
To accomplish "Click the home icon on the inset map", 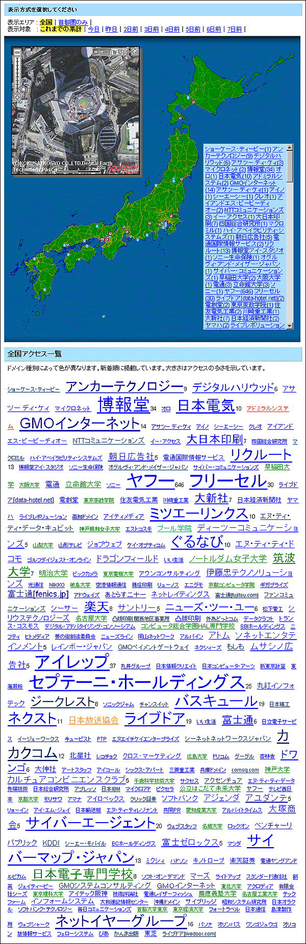I will tap(134, 52).
